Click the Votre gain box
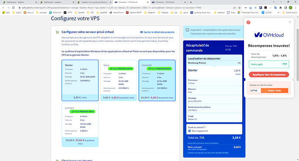 (x=269, y=64)
